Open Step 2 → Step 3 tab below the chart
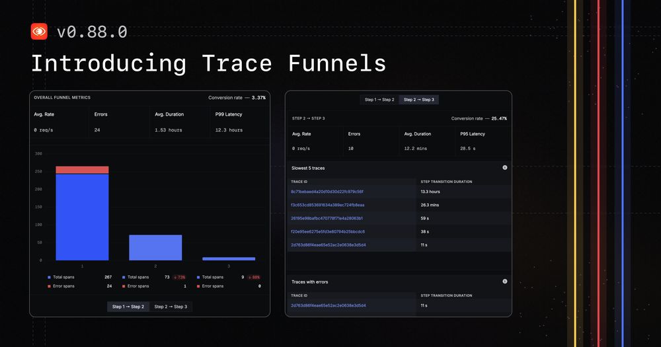This screenshot has width=661, height=347. tap(171, 307)
